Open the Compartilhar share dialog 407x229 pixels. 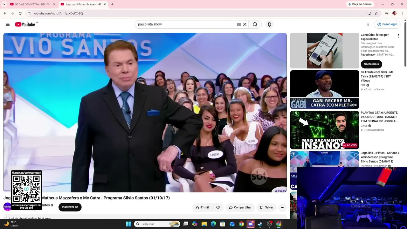tap(240, 207)
